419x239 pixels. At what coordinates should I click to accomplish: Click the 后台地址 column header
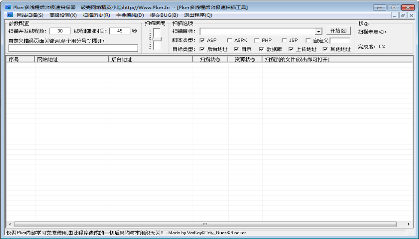[x=150, y=59]
